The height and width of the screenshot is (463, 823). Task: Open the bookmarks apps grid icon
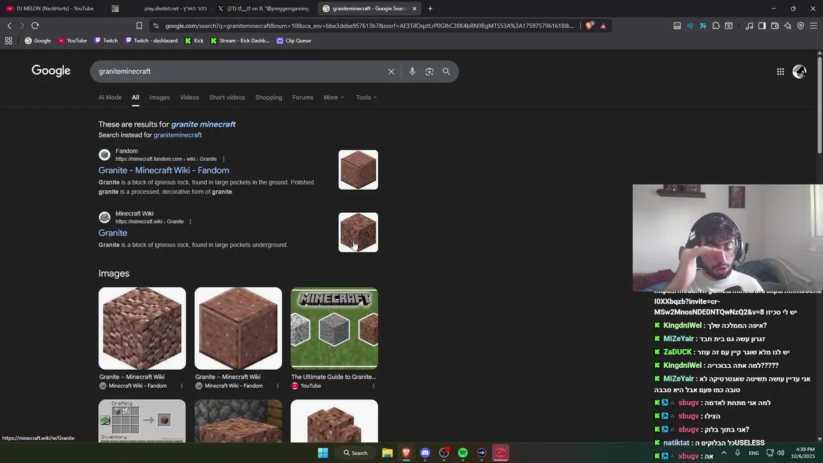tap(8, 41)
